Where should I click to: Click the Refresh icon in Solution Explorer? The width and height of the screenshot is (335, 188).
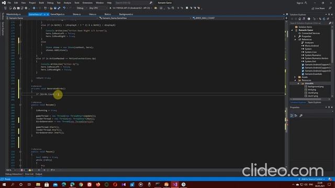(x=324, y=19)
